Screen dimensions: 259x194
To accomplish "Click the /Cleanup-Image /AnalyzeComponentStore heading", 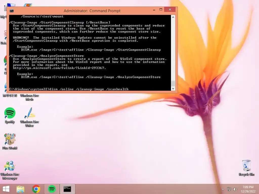I will point(46,56).
